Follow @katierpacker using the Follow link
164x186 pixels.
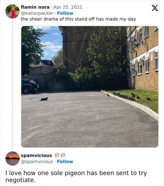tap(65, 13)
